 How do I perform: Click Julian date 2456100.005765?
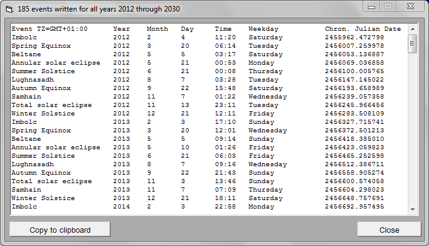pos(355,71)
